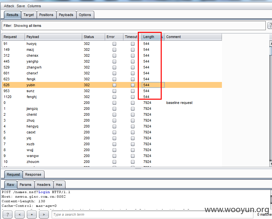The width and height of the screenshot is (272, 219).
Task: Open the Request message tab
Action: pyautogui.click(x=13, y=174)
